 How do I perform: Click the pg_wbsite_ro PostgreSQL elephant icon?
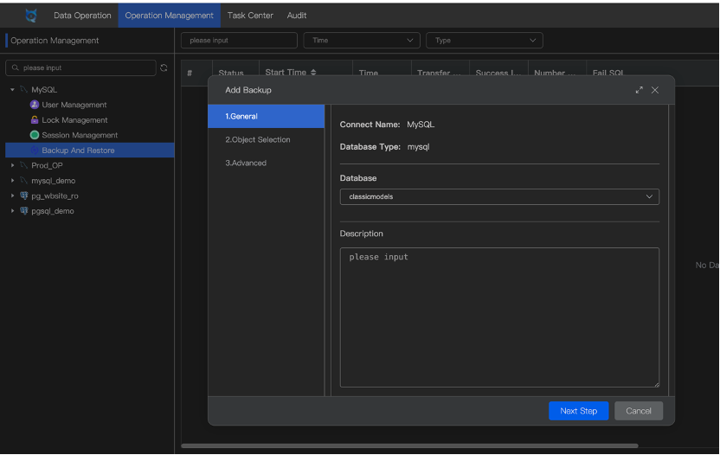[x=24, y=195]
